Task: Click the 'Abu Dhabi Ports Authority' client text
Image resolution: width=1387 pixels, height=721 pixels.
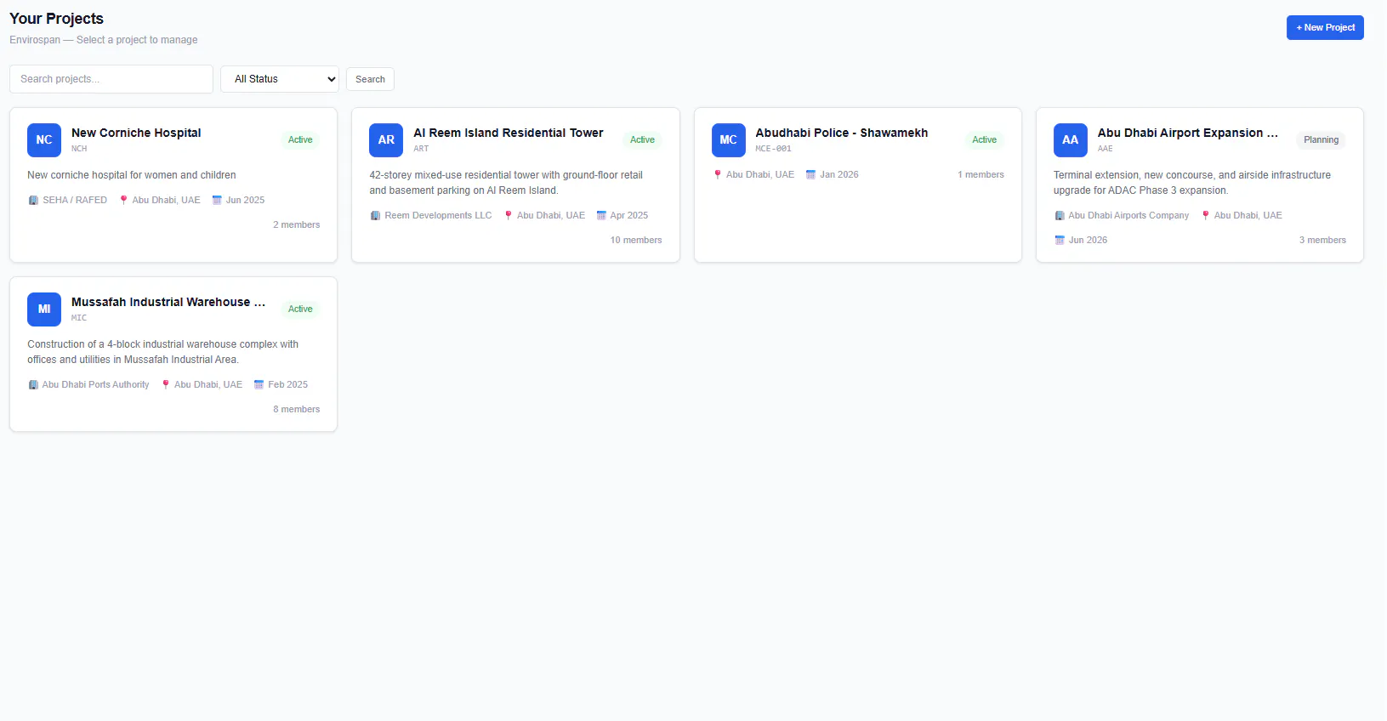Action: (95, 385)
